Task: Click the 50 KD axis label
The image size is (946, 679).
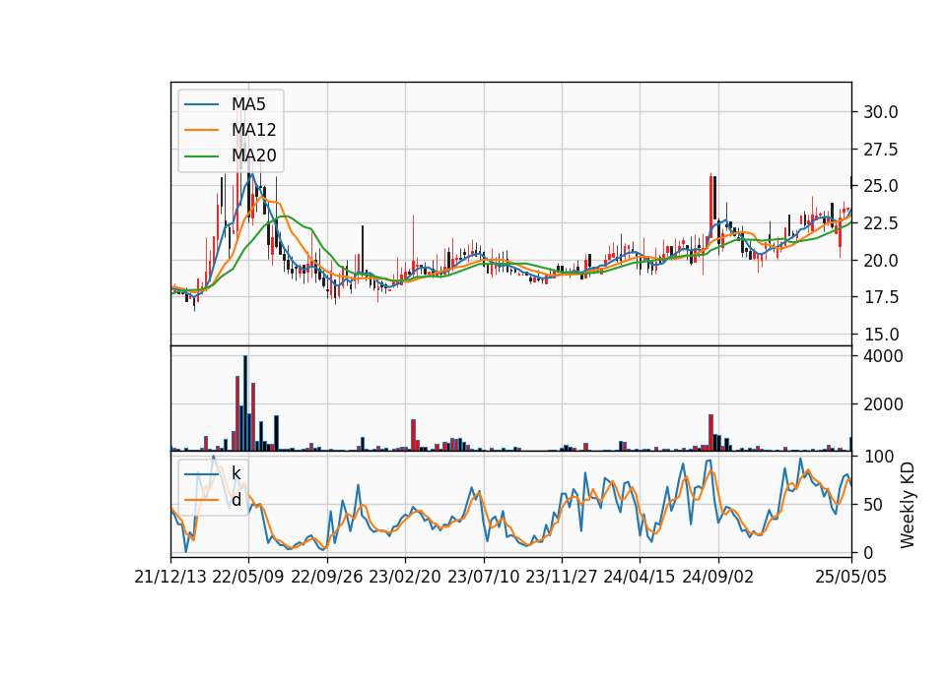Action: click(x=873, y=505)
